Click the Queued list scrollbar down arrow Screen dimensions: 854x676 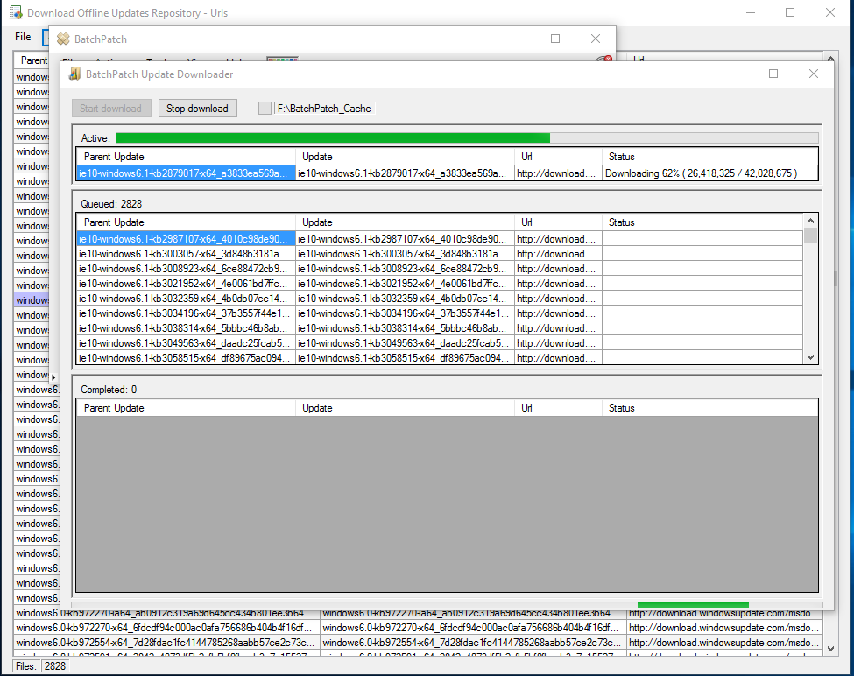[x=810, y=357]
